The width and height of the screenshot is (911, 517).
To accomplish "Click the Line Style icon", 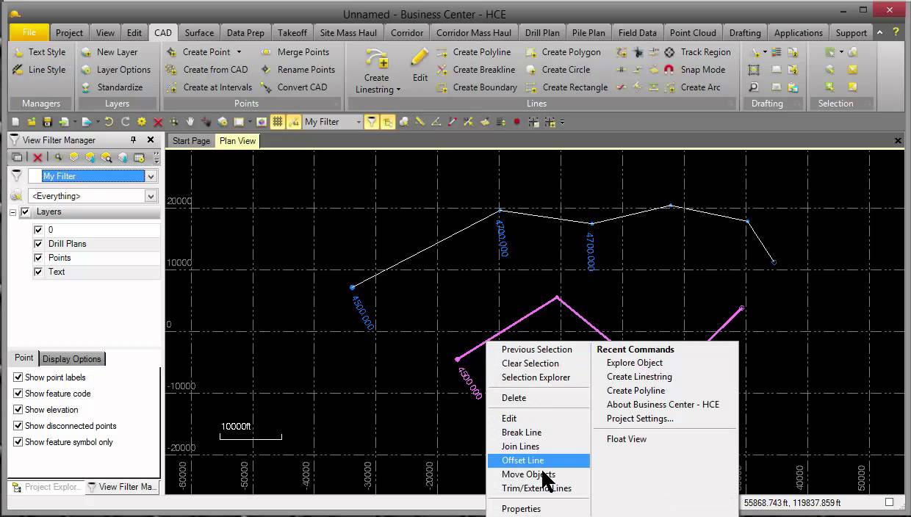I will point(18,70).
